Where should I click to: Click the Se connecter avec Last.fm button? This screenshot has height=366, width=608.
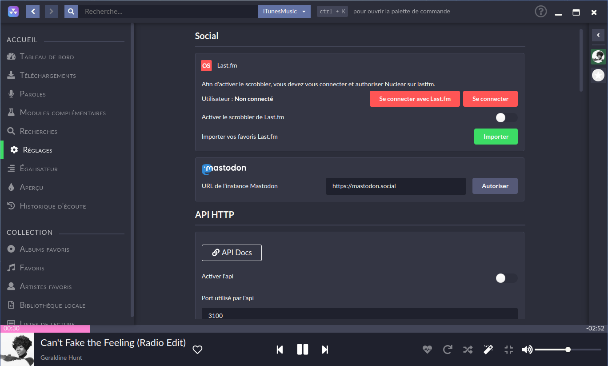[x=415, y=99]
